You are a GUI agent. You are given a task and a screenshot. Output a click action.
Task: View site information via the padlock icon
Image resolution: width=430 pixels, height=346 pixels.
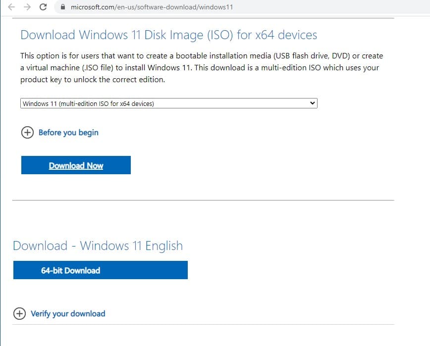pos(62,7)
